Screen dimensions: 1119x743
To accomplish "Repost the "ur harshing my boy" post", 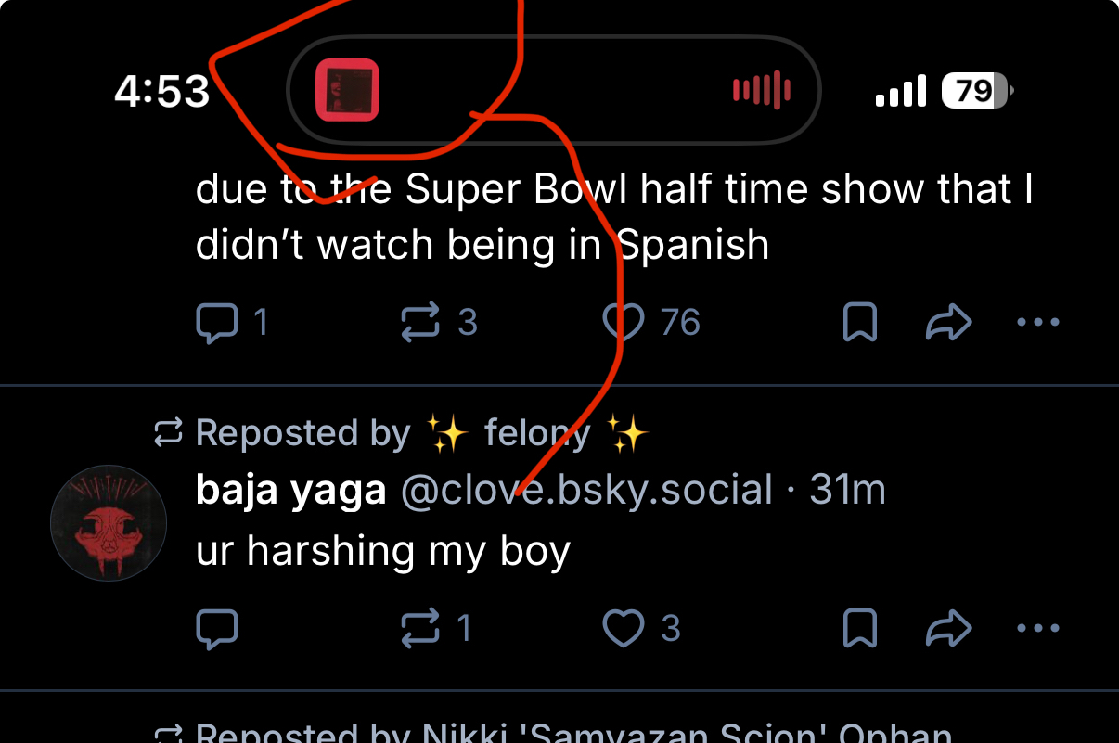I will click(x=420, y=629).
